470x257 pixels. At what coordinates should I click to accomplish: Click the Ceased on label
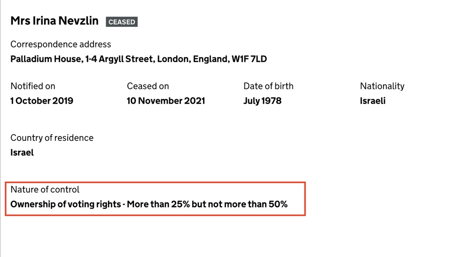[x=148, y=86]
